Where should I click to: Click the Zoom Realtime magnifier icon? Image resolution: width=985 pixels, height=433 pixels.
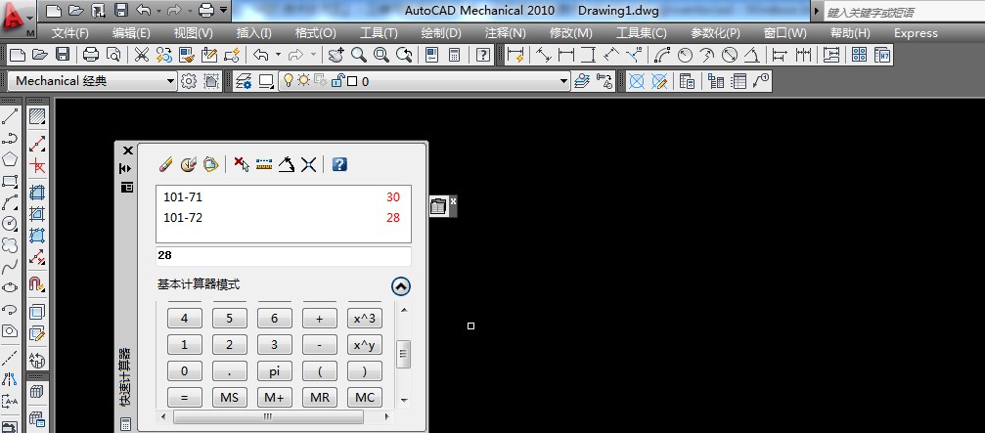(x=359, y=55)
